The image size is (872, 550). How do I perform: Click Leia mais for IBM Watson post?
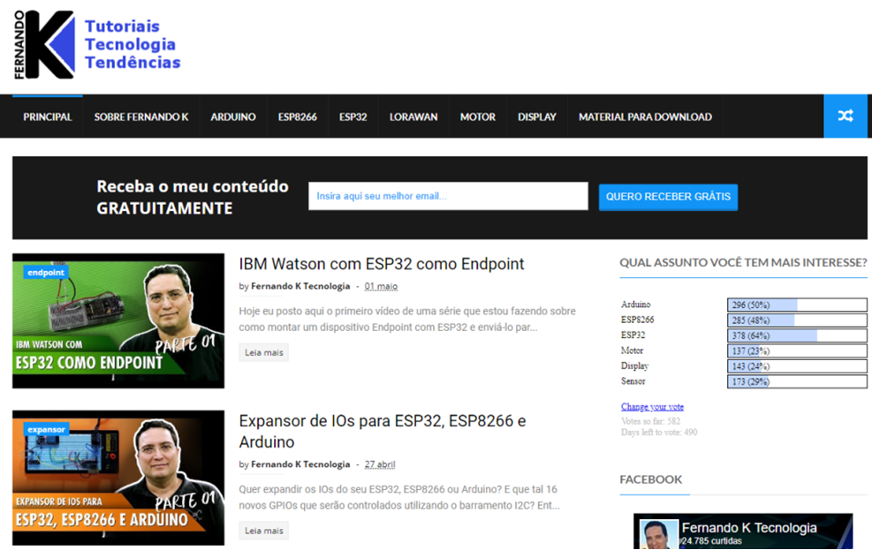(263, 352)
